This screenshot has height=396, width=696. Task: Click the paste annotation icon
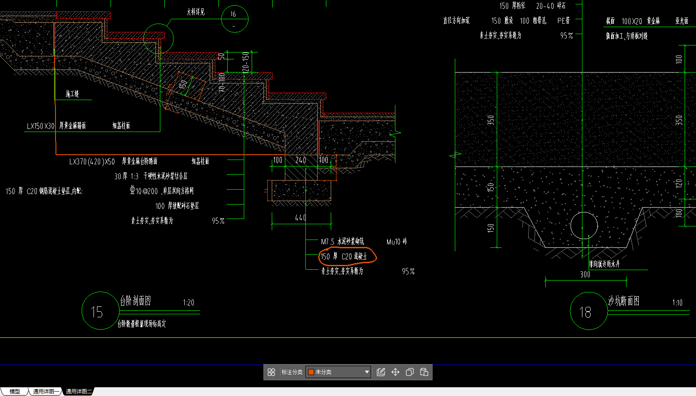[424, 372]
